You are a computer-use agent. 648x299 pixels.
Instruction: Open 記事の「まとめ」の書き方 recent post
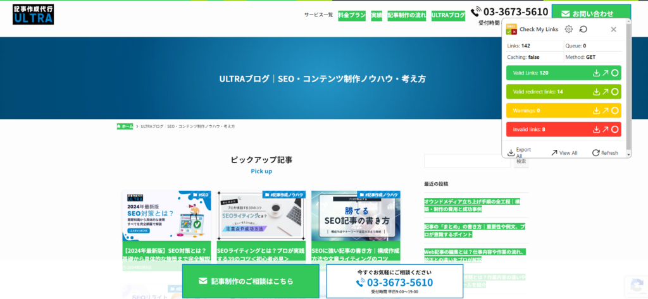[476, 230]
